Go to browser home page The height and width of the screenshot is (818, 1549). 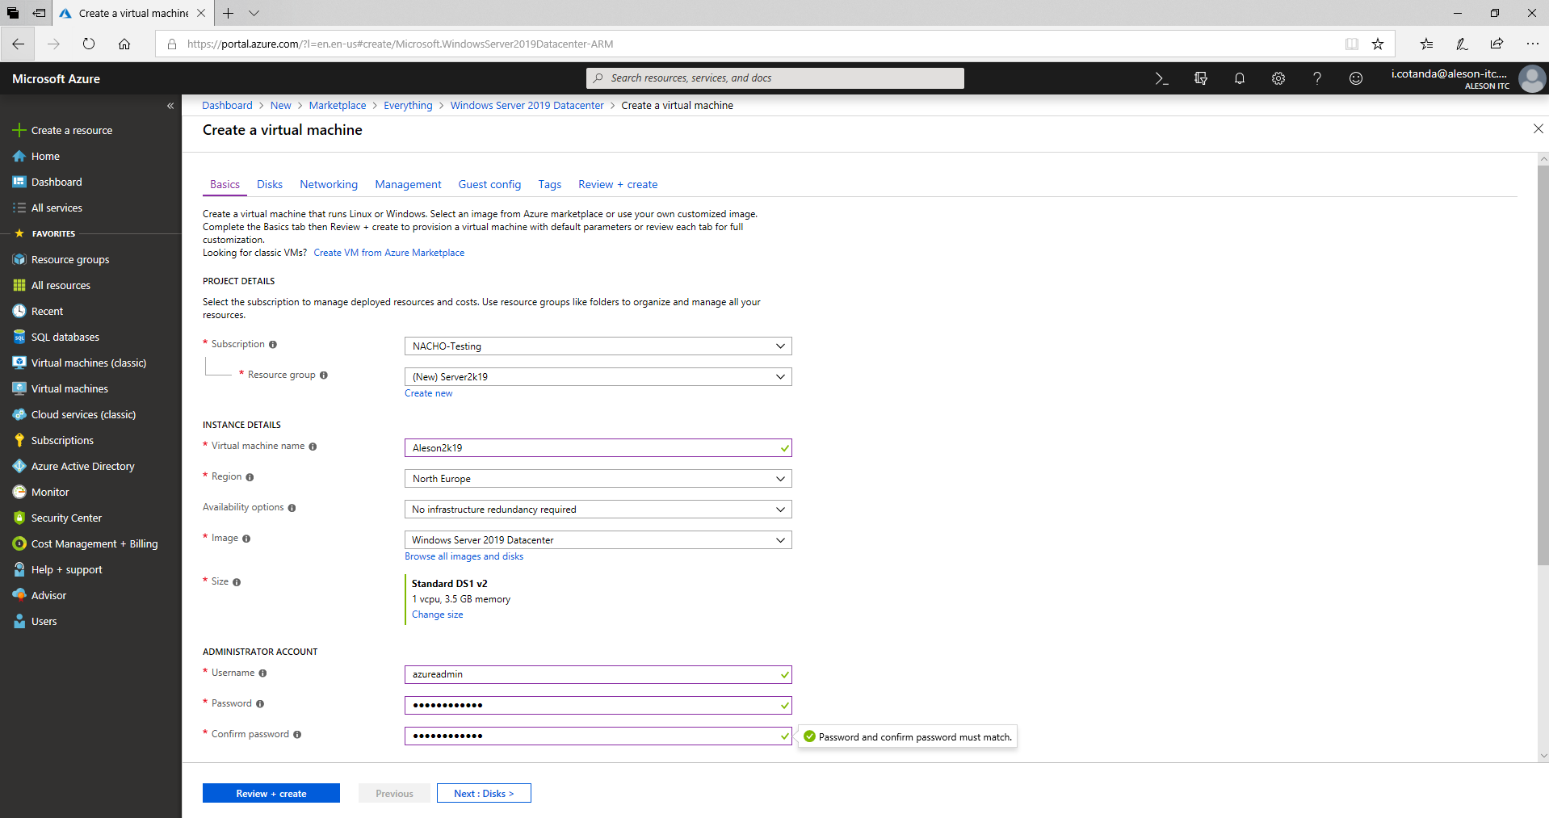pos(124,44)
